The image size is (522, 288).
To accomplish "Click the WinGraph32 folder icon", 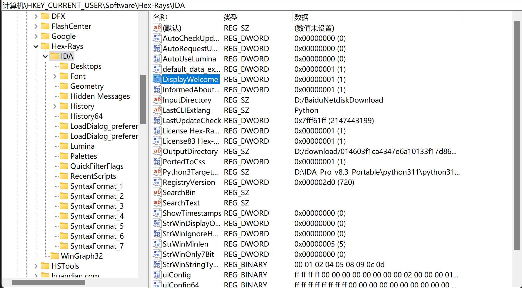I will [x=55, y=256].
